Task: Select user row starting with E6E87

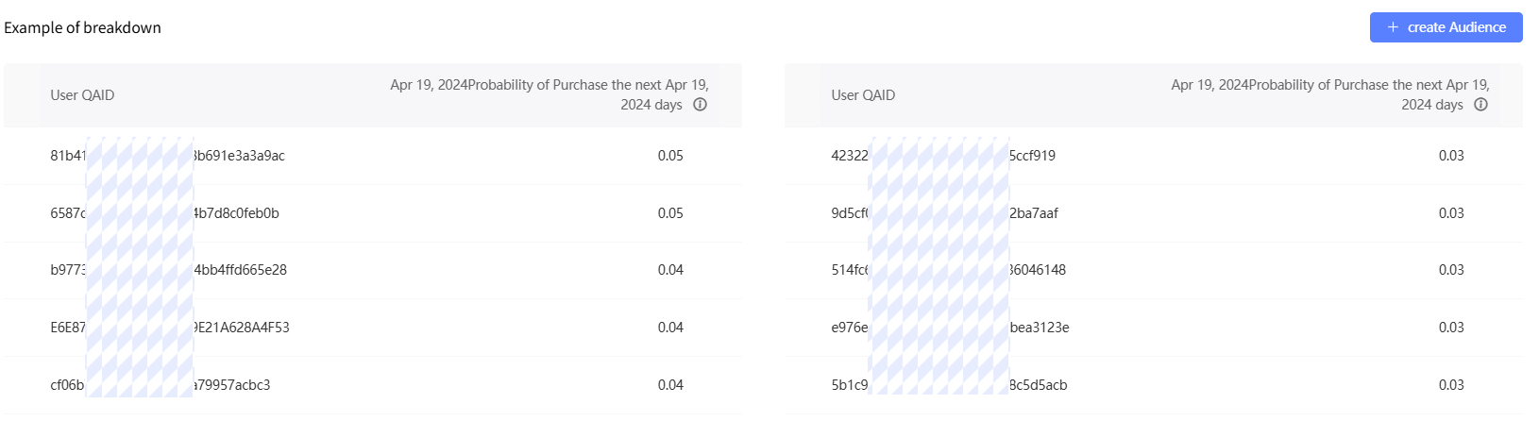Action: point(372,328)
